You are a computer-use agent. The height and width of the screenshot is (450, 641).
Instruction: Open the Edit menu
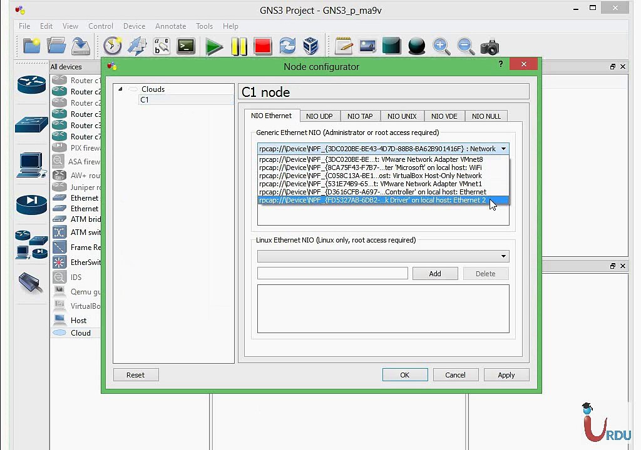(46, 26)
